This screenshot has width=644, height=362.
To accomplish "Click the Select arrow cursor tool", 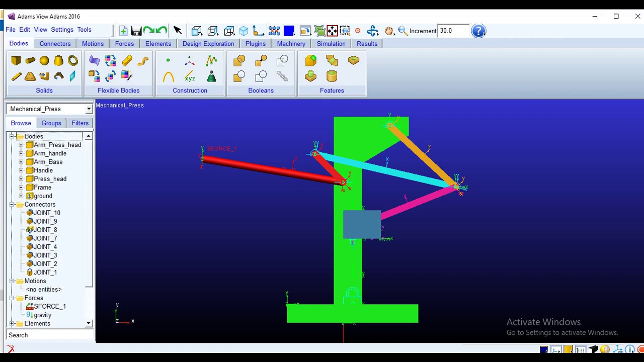I will (x=178, y=31).
